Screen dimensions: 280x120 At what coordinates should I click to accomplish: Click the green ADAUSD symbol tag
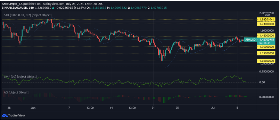click(x=250, y=39)
